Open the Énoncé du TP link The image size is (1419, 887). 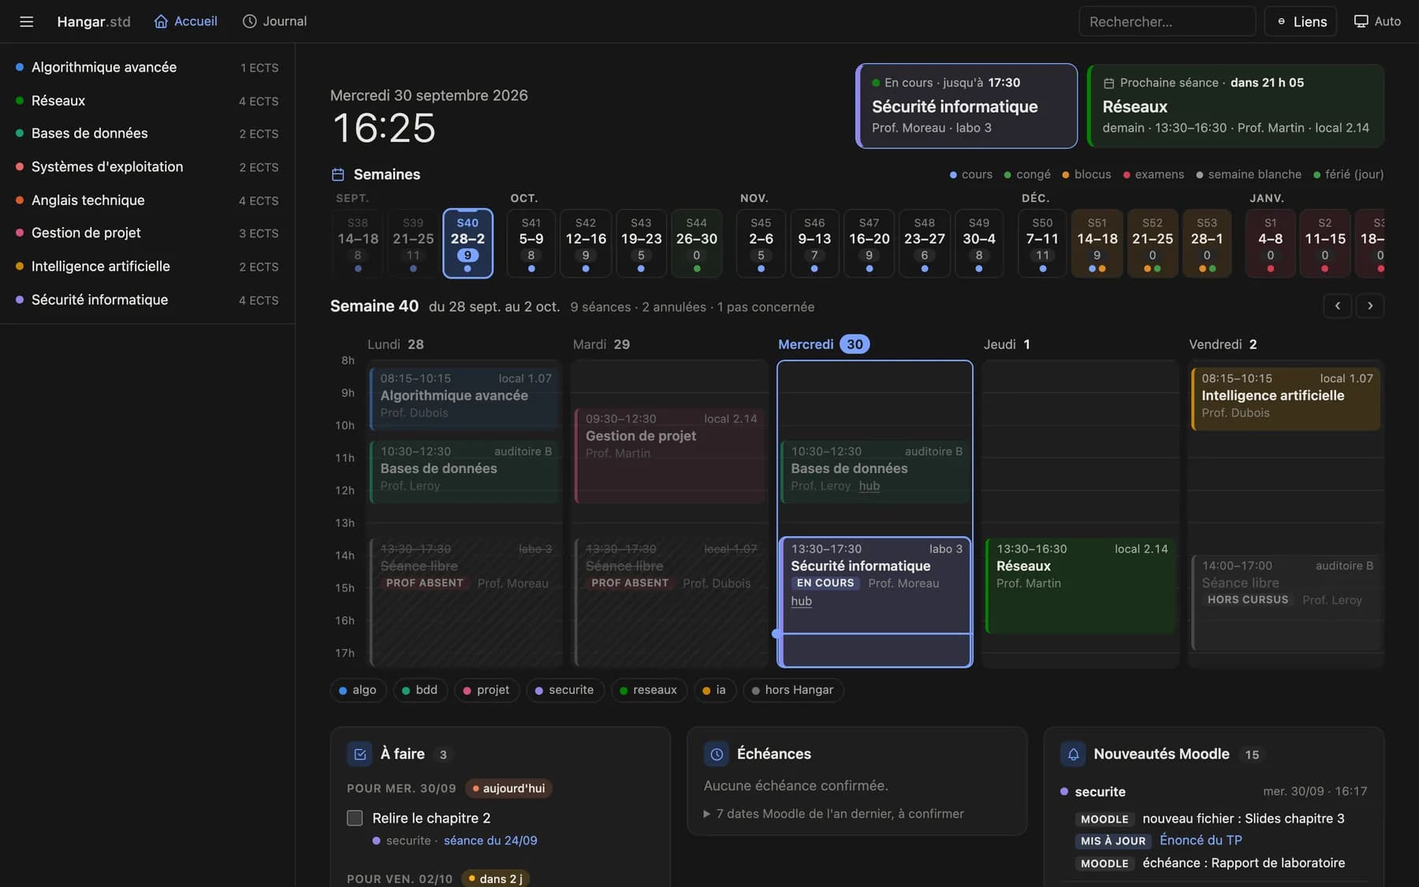1201,840
